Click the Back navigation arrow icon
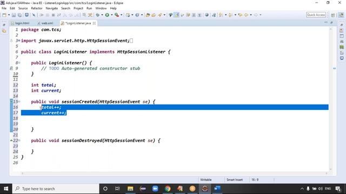This screenshot has height=194, width=346. point(246,15)
